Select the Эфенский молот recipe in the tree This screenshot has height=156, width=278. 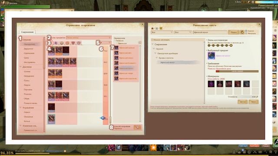[x=178, y=62]
